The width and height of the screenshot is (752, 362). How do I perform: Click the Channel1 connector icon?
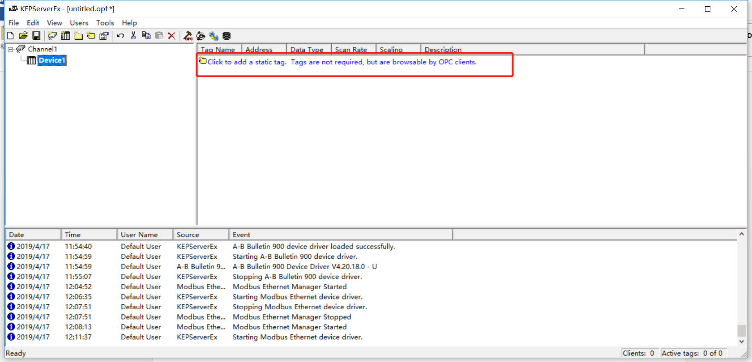[21, 49]
